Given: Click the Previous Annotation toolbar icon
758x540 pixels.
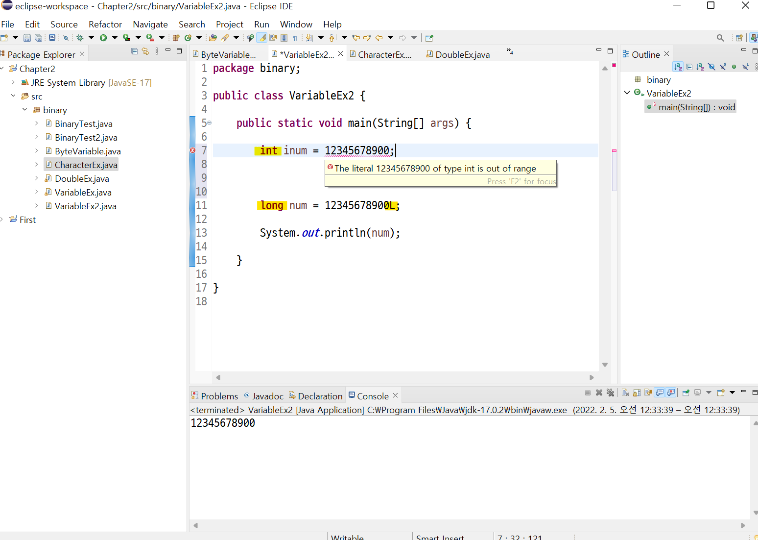Looking at the screenshot, I should (x=332, y=38).
